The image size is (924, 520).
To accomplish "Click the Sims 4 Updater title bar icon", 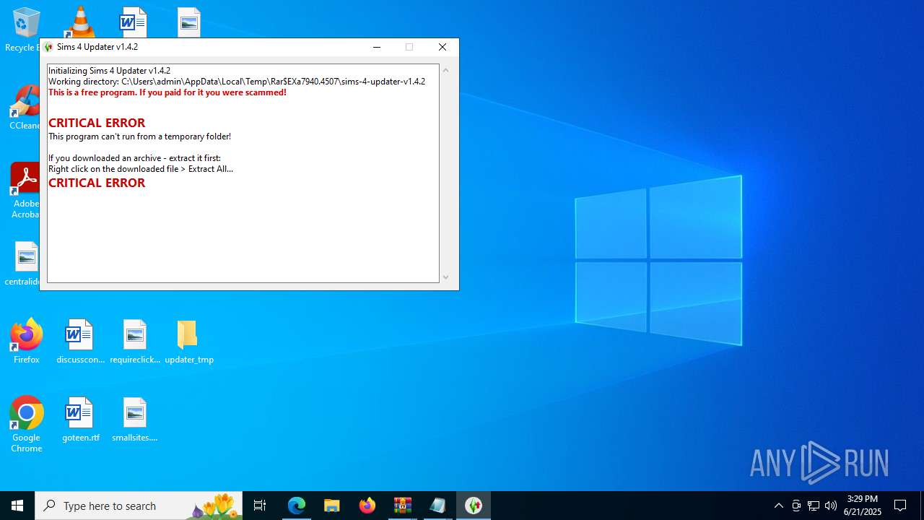I will tap(48, 47).
